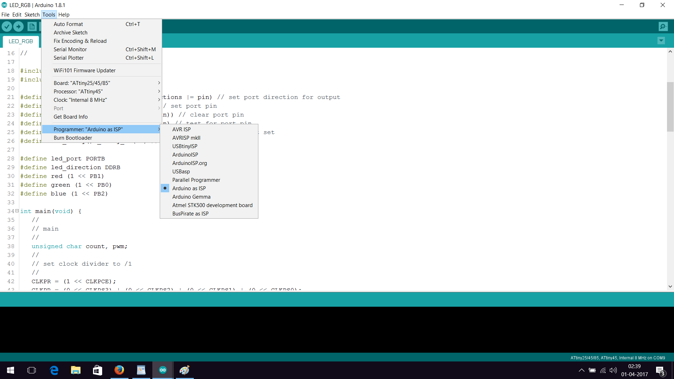Click Get Board Info
This screenshot has height=379, width=674.
(x=101, y=117)
